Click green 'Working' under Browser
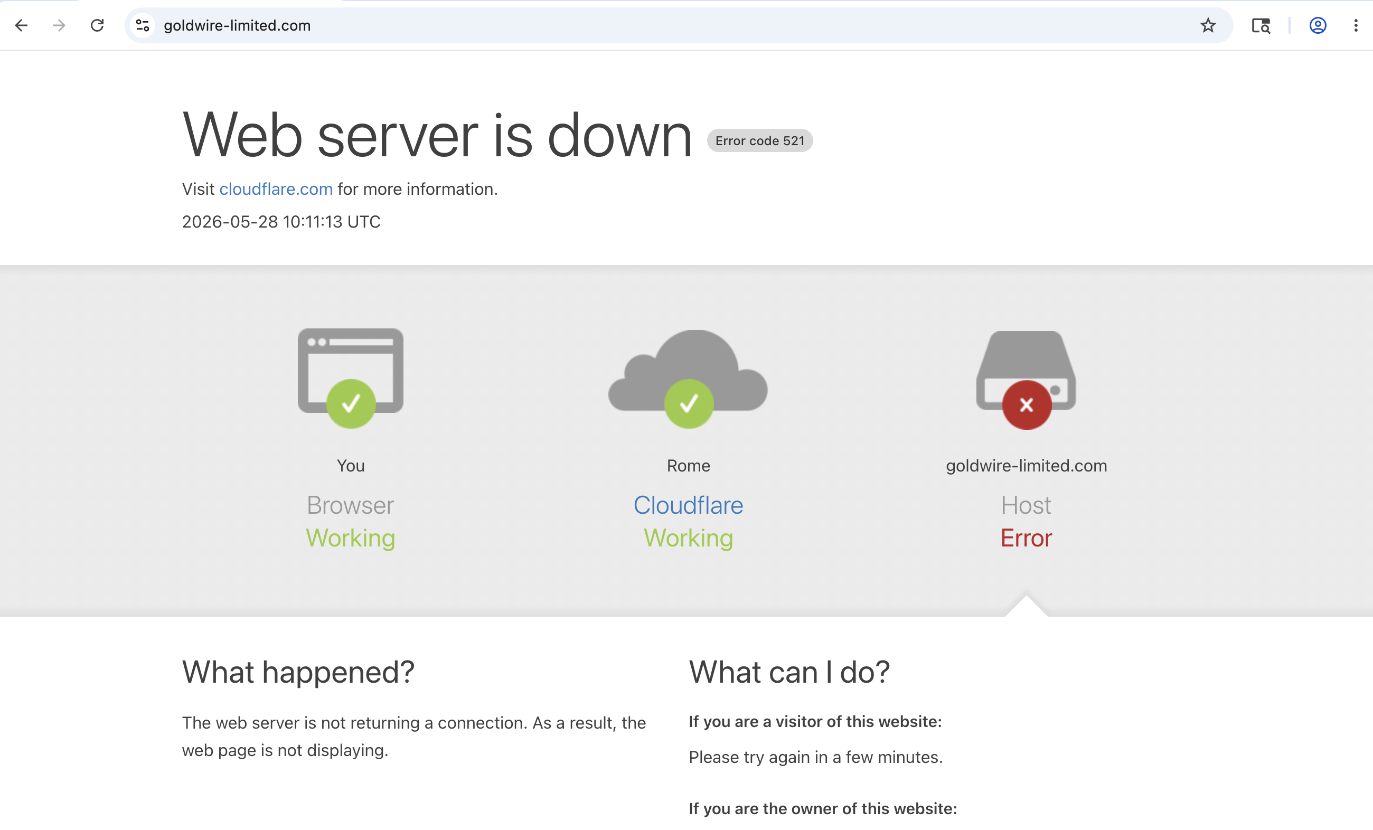Screen dimensions: 1373x830 351,538
